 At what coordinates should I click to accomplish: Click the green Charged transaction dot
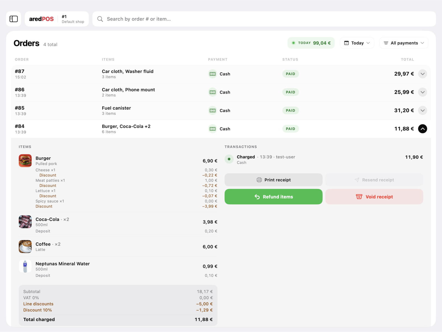229,159
